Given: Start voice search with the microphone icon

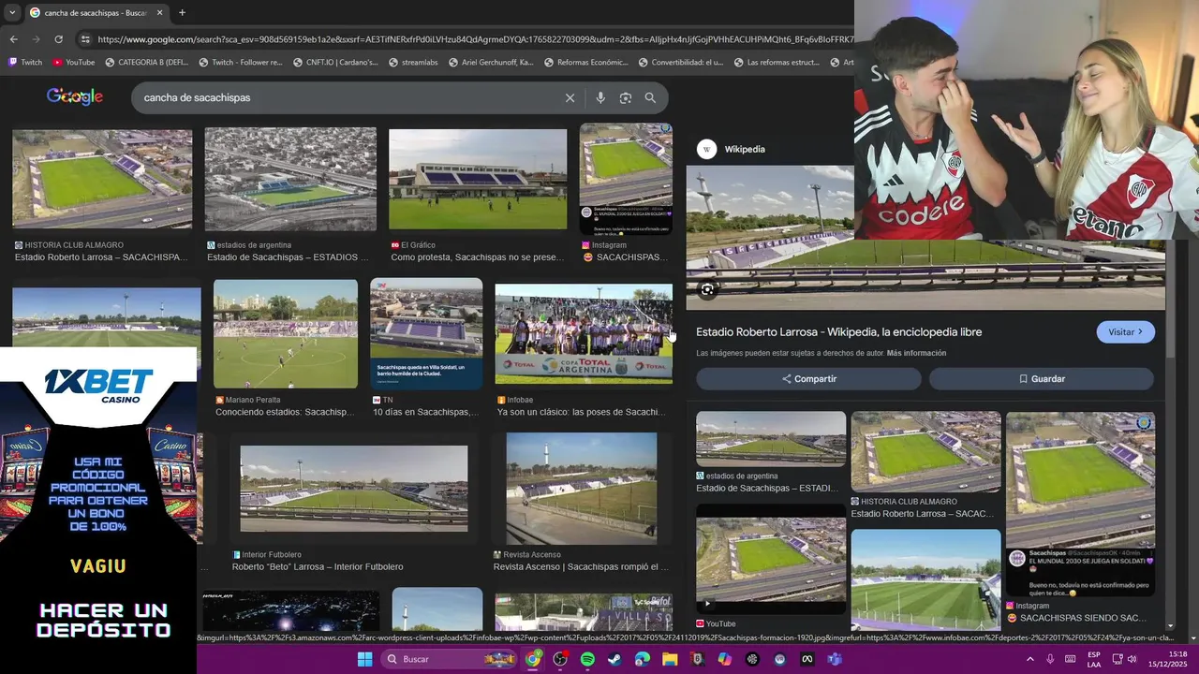Looking at the screenshot, I should point(600,97).
